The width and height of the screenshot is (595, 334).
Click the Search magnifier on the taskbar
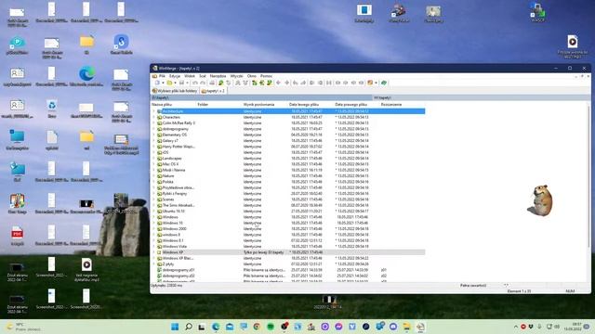point(188,327)
